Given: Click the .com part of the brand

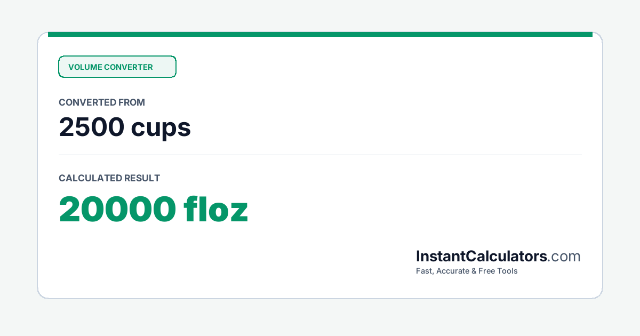Looking at the screenshot, I should 564,257.
